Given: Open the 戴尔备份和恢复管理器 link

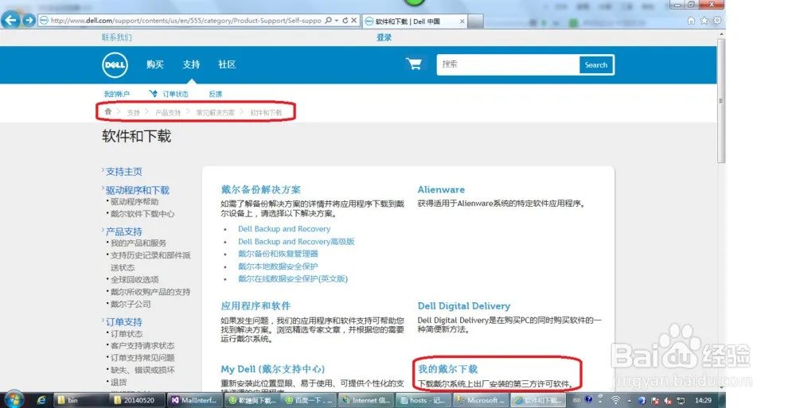Looking at the screenshot, I should 278,254.
